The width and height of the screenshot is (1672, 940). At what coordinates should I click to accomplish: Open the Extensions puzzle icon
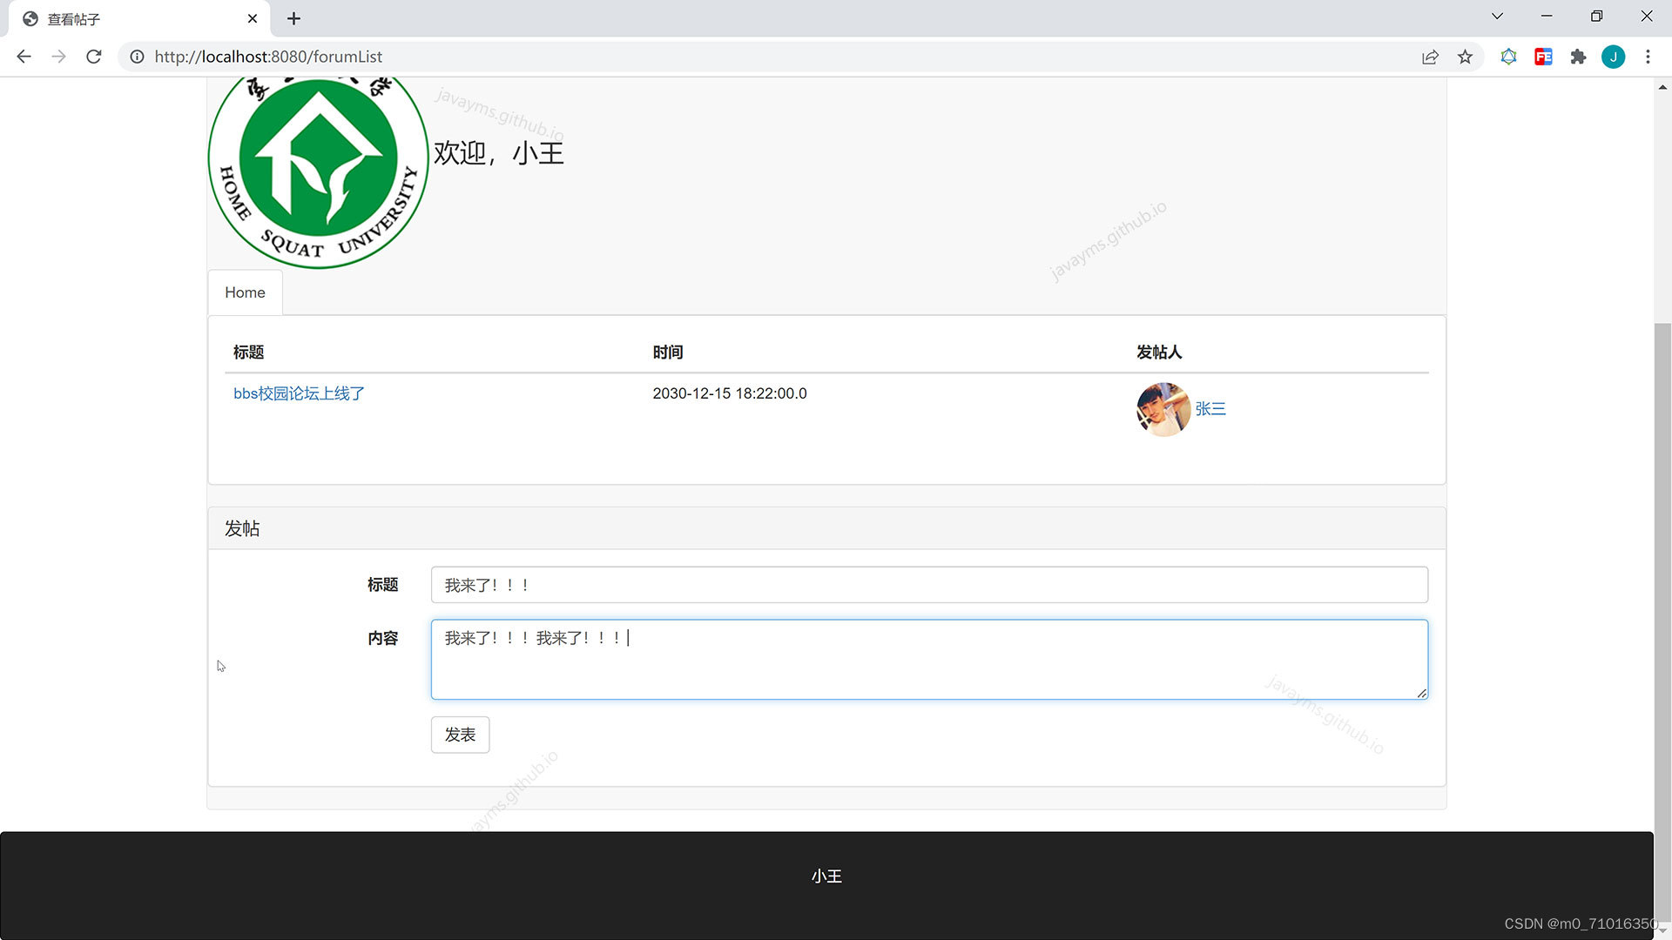[1578, 57]
